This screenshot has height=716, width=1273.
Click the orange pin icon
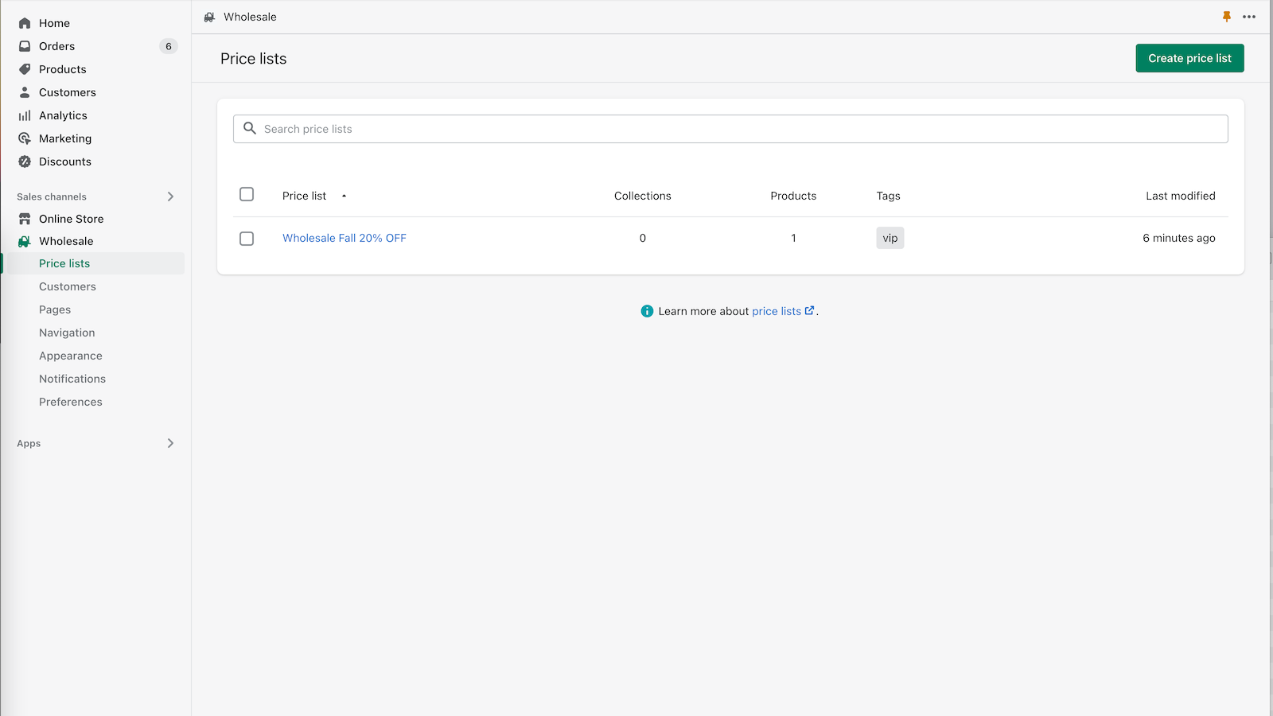(1226, 17)
